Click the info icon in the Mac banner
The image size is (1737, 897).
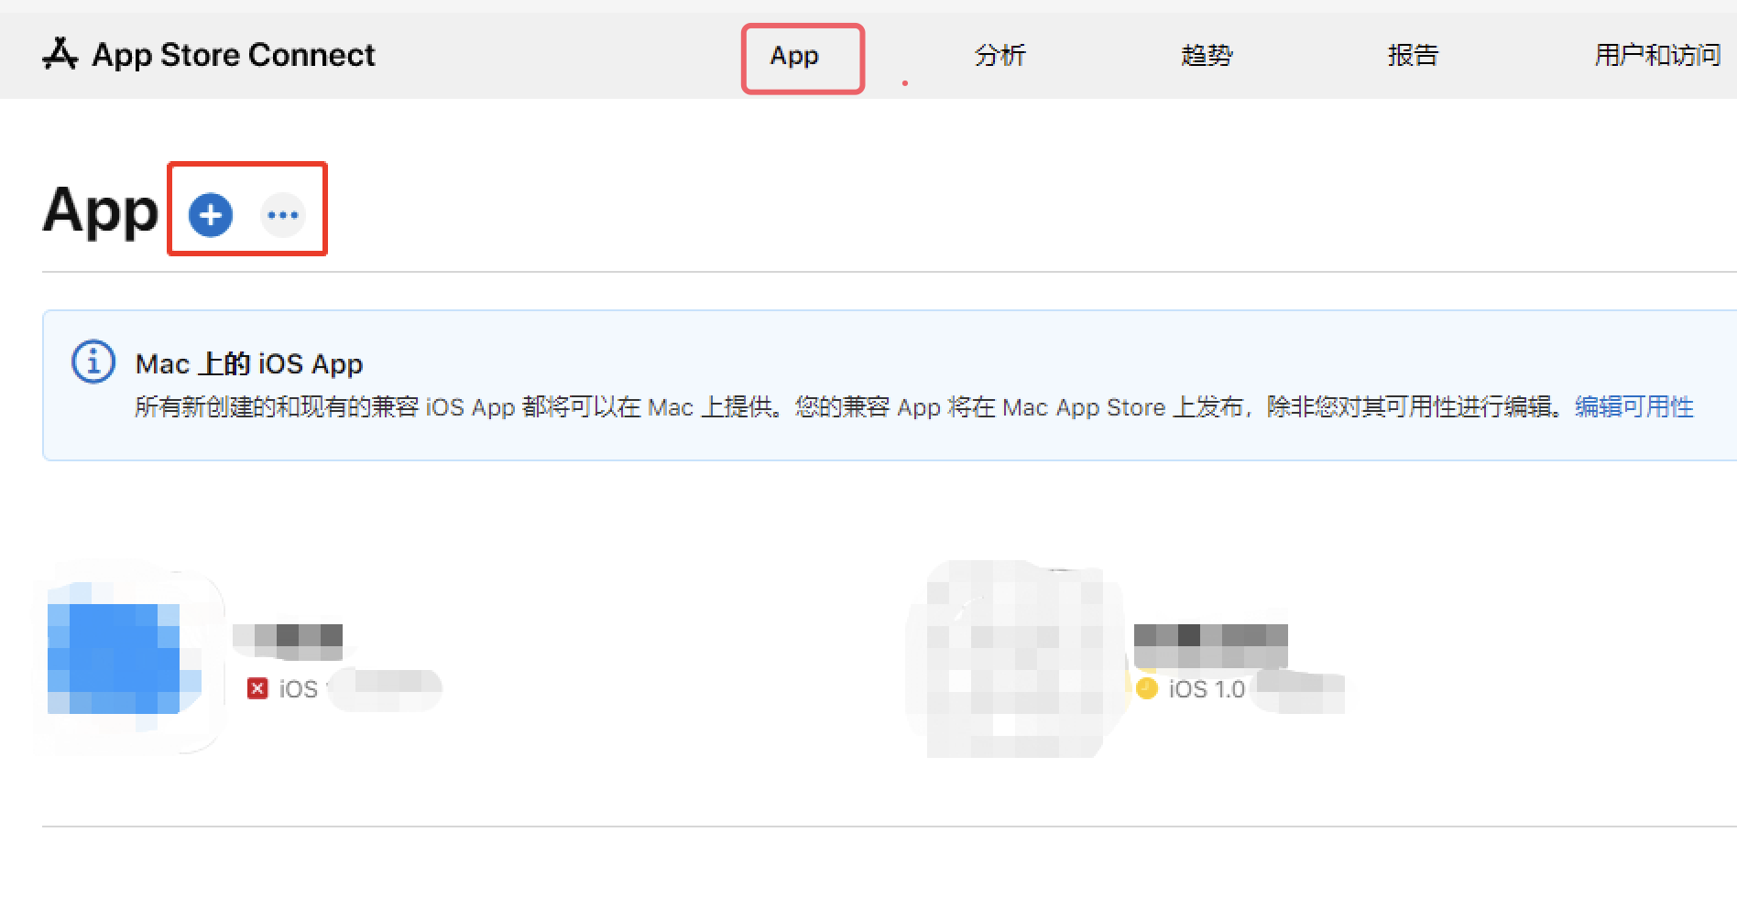93,362
